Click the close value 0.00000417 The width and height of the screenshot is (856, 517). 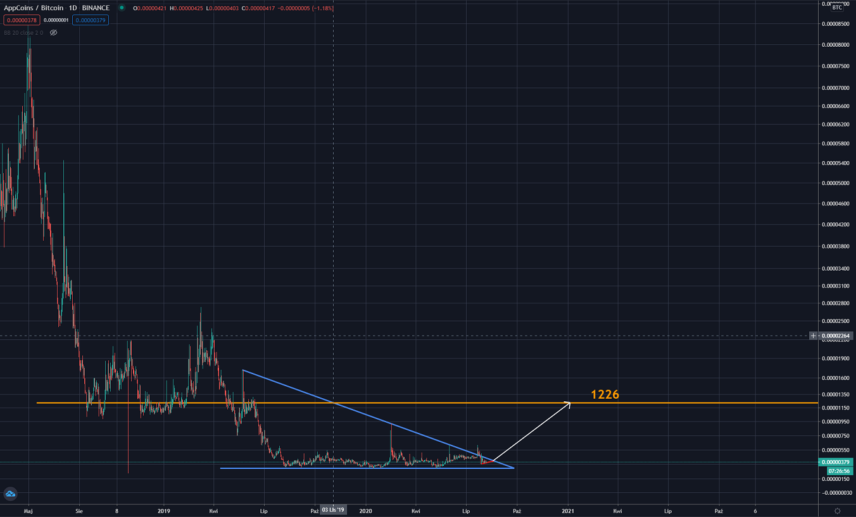(x=260, y=8)
